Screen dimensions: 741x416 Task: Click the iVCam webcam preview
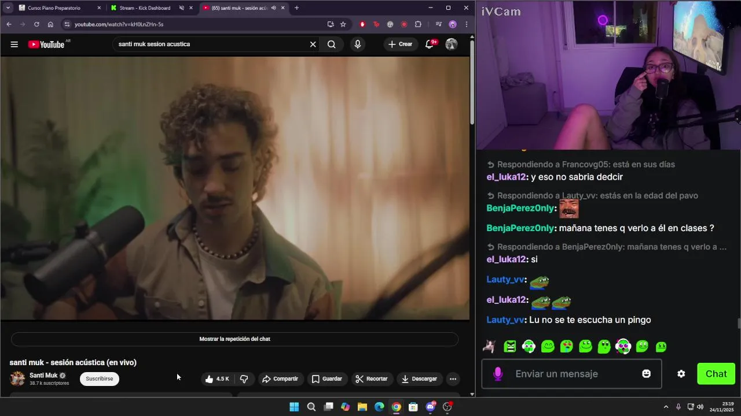click(608, 75)
